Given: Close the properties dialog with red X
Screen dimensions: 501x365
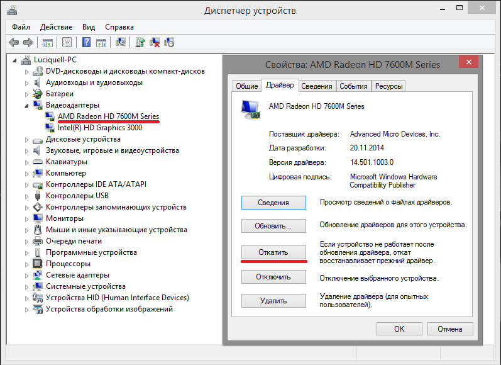Looking at the screenshot, I should (x=468, y=62).
